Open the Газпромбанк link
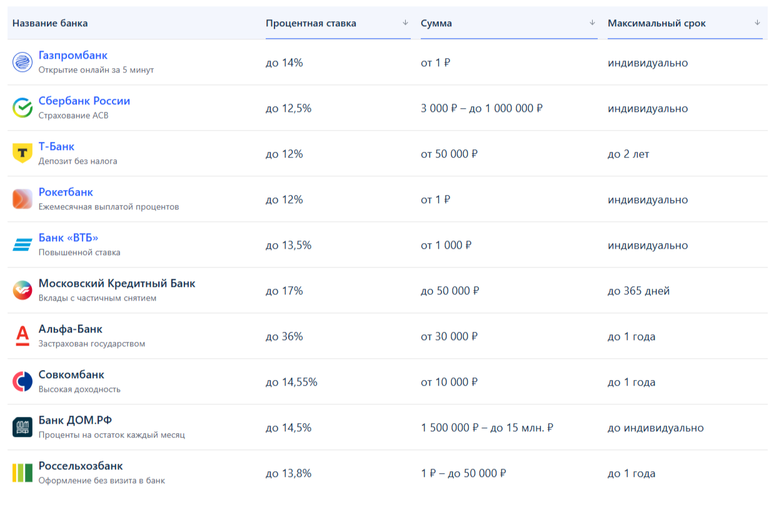The image size is (774, 505). tap(73, 56)
